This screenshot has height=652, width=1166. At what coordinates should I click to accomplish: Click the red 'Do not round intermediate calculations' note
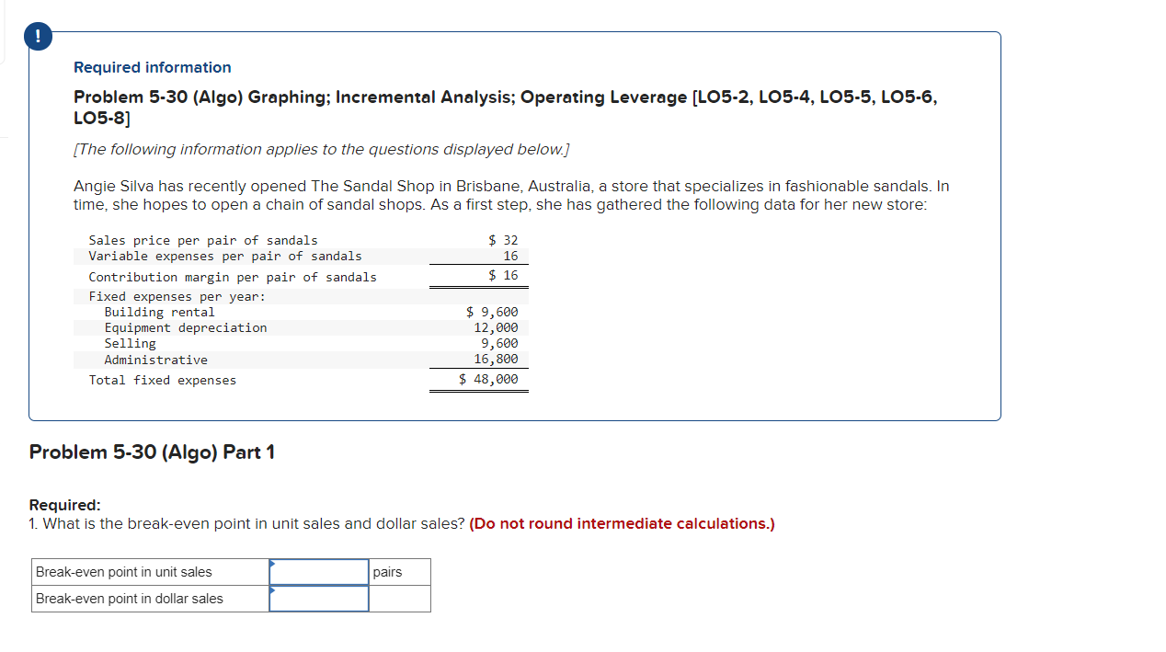[622, 523]
